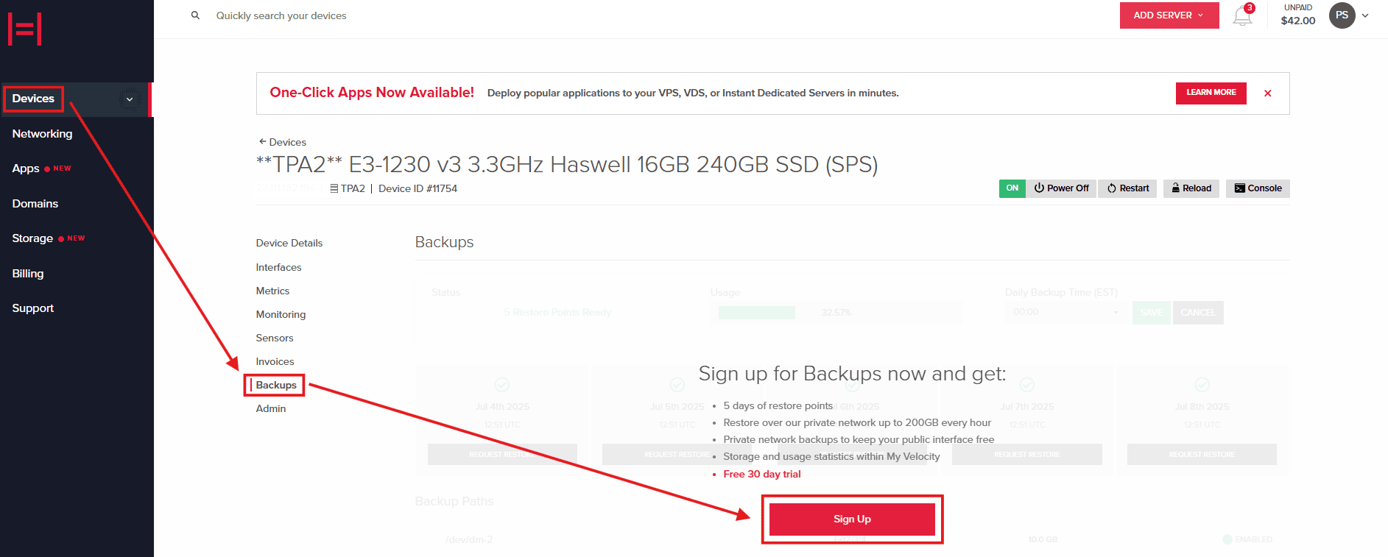
Task: Open the ADD SERVER dropdown
Action: pos(1169,15)
